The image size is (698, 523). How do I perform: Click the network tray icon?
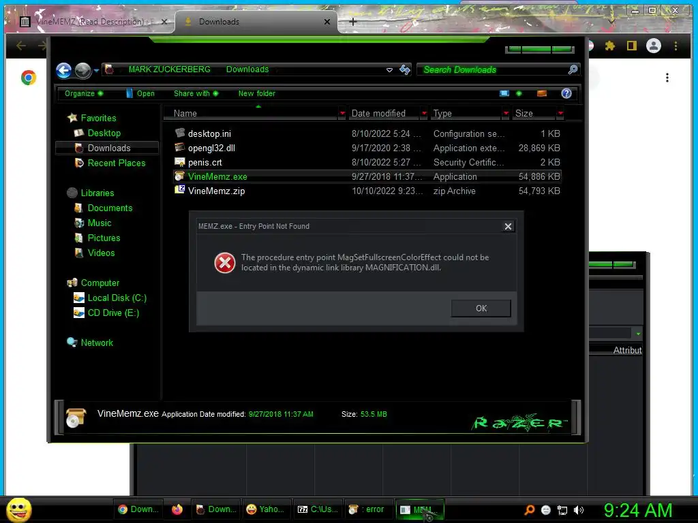562,510
